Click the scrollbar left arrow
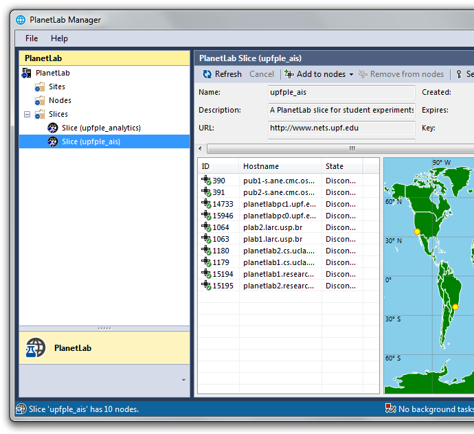Viewport: 474px width, 434px height. (x=200, y=148)
